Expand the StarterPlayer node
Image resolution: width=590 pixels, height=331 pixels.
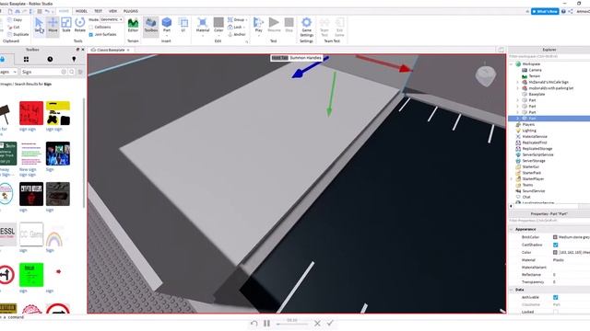pyautogui.click(x=512, y=179)
